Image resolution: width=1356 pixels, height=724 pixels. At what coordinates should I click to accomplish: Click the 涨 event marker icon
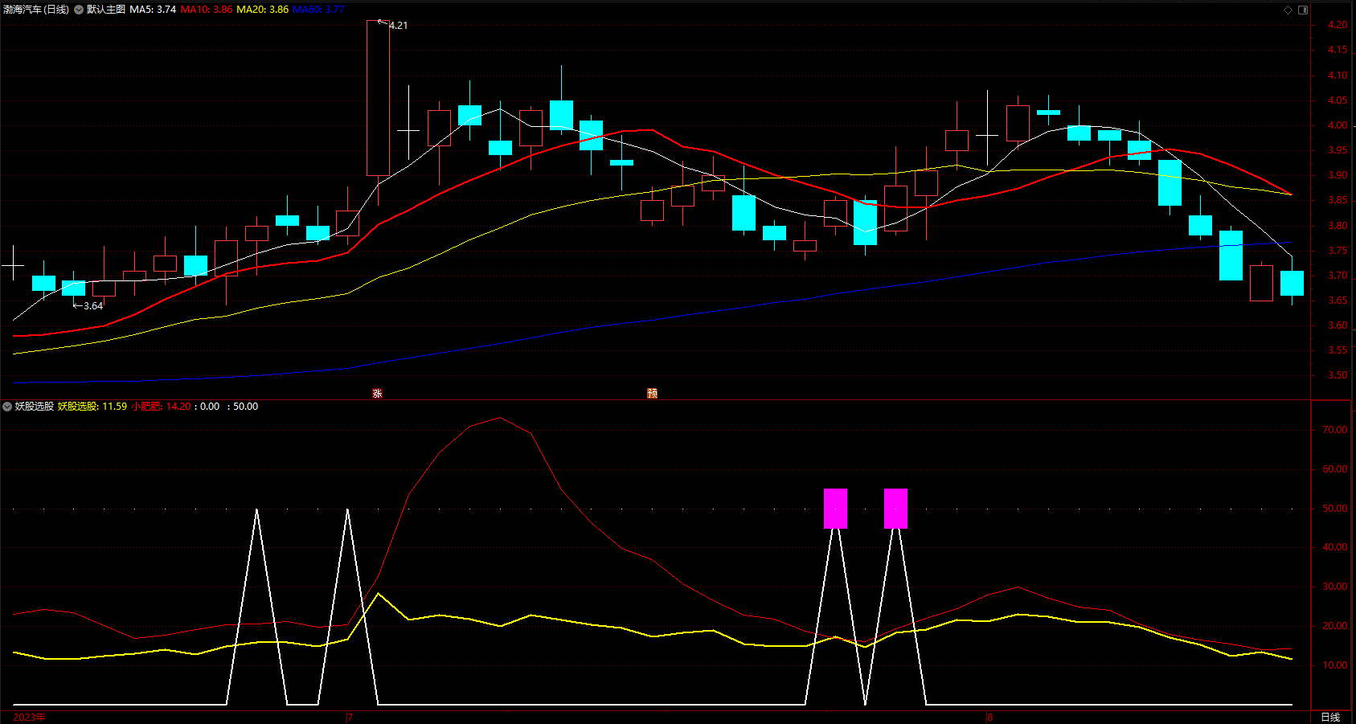pos(378,393)
